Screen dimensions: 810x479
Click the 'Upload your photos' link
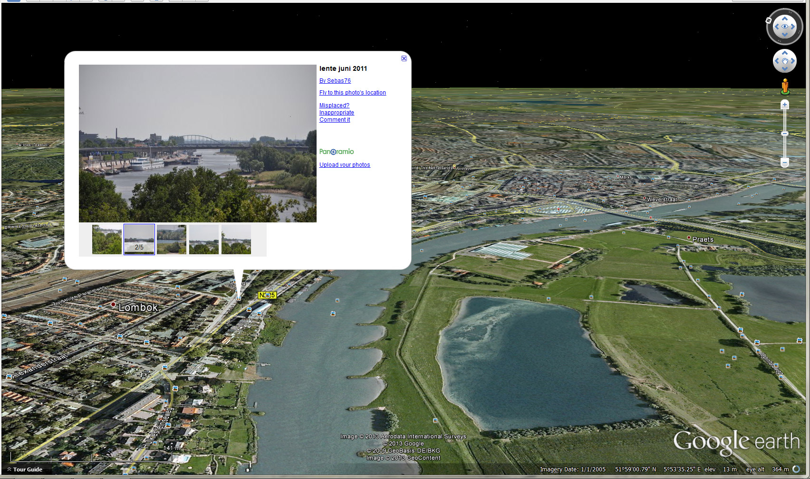point(345,165)
